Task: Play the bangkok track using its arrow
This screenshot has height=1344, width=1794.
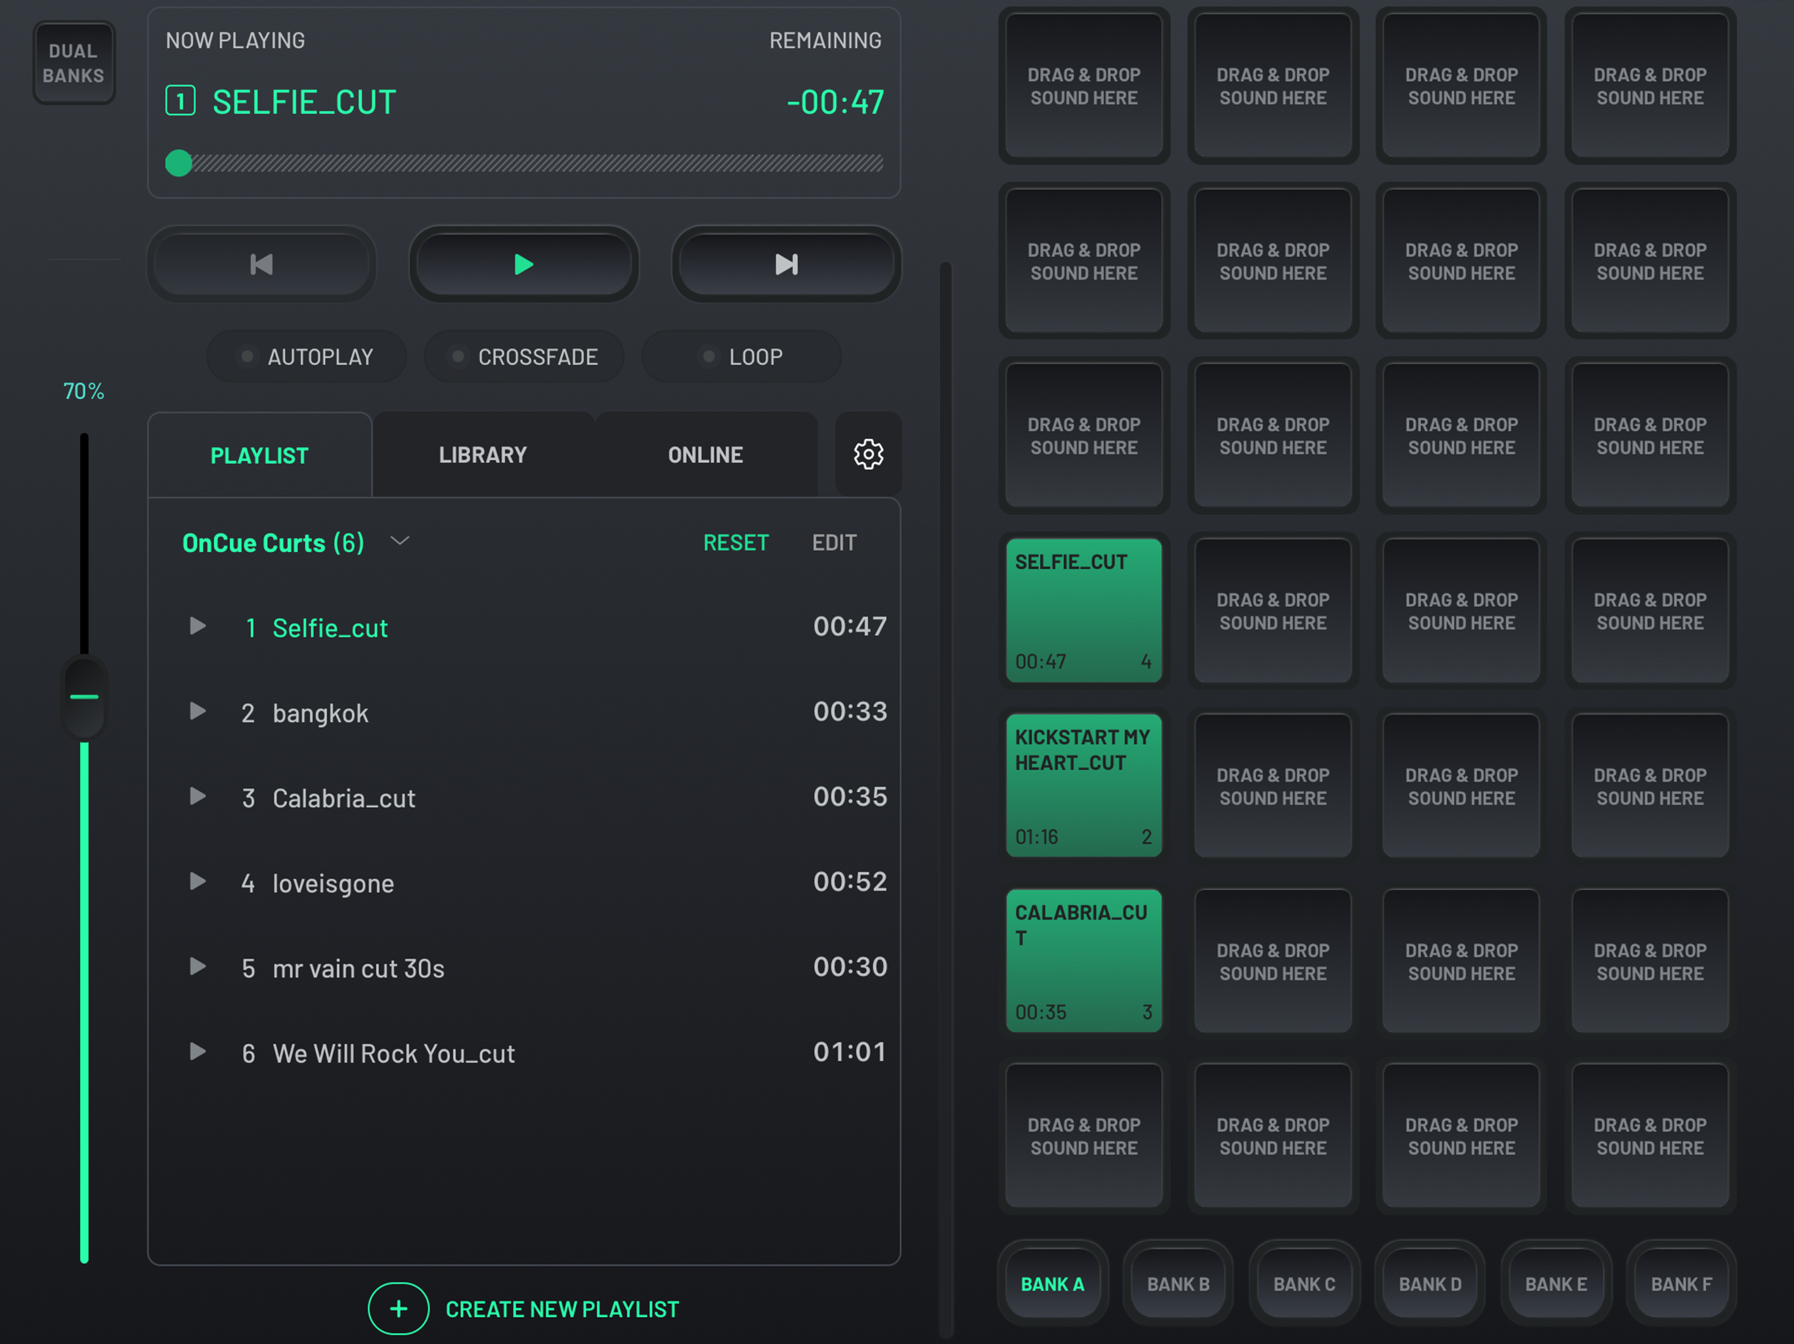Action: point(197,712)
